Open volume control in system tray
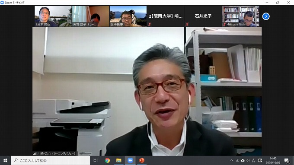Image resolution: width=294 pixels, height=165 pixels. tap(248, 161)
